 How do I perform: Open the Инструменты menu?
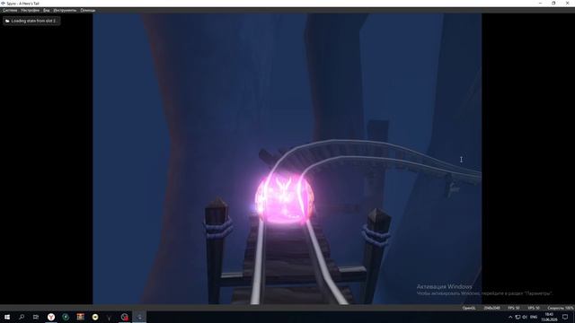click(65, 10)
